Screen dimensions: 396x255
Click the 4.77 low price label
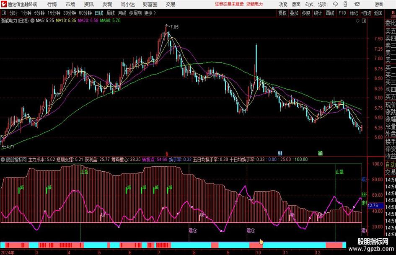coord(10,147)
